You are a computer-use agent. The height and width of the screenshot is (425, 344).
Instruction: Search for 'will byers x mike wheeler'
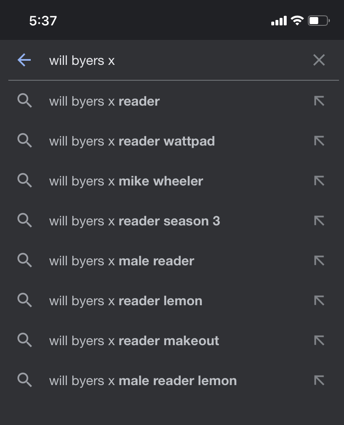126,181
